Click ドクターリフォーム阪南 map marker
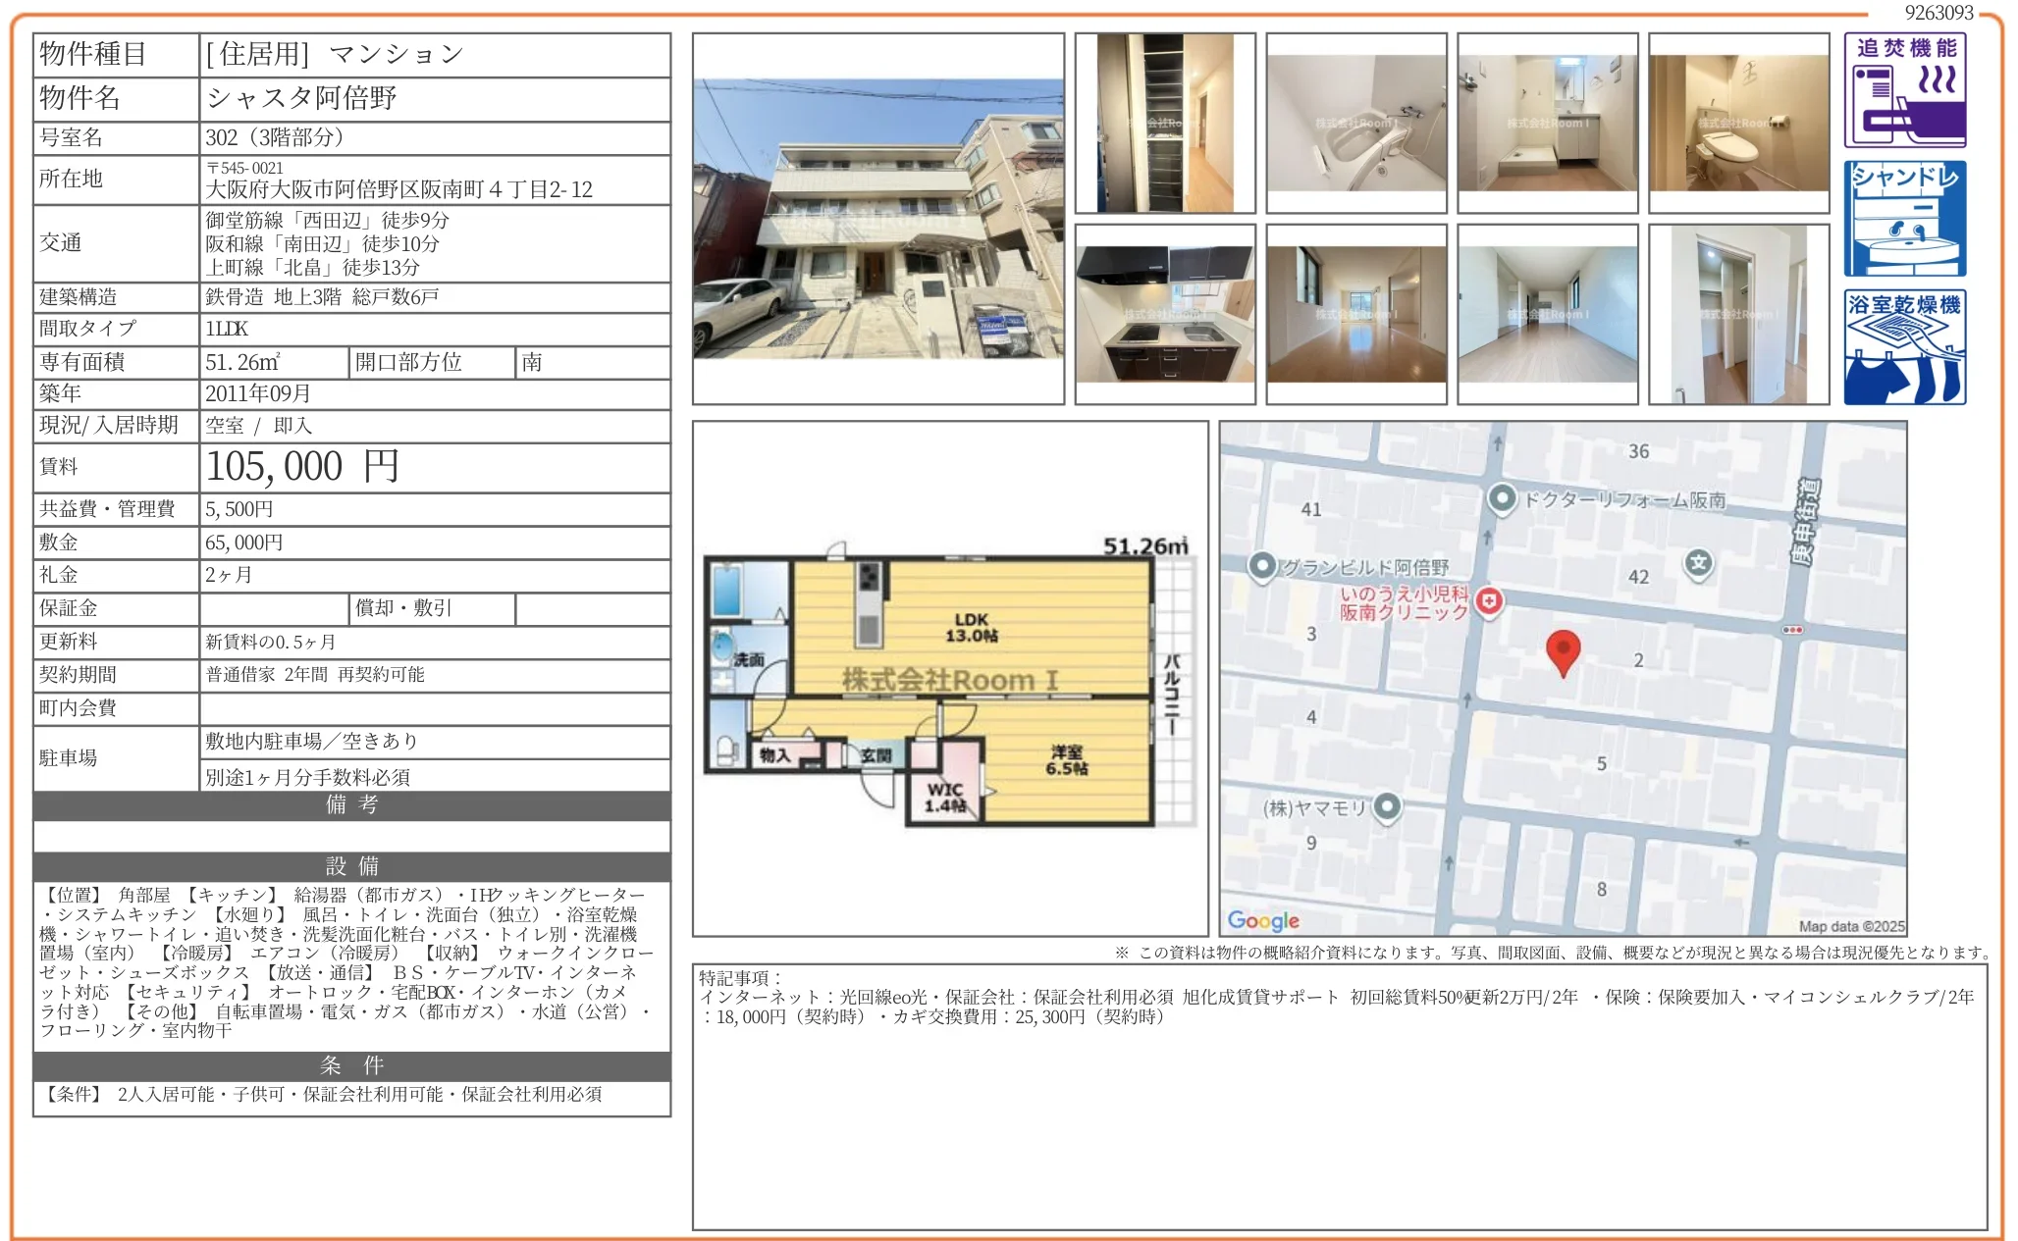The width and height of the screenshot is (2018, 1241). tap(1502, 498)
